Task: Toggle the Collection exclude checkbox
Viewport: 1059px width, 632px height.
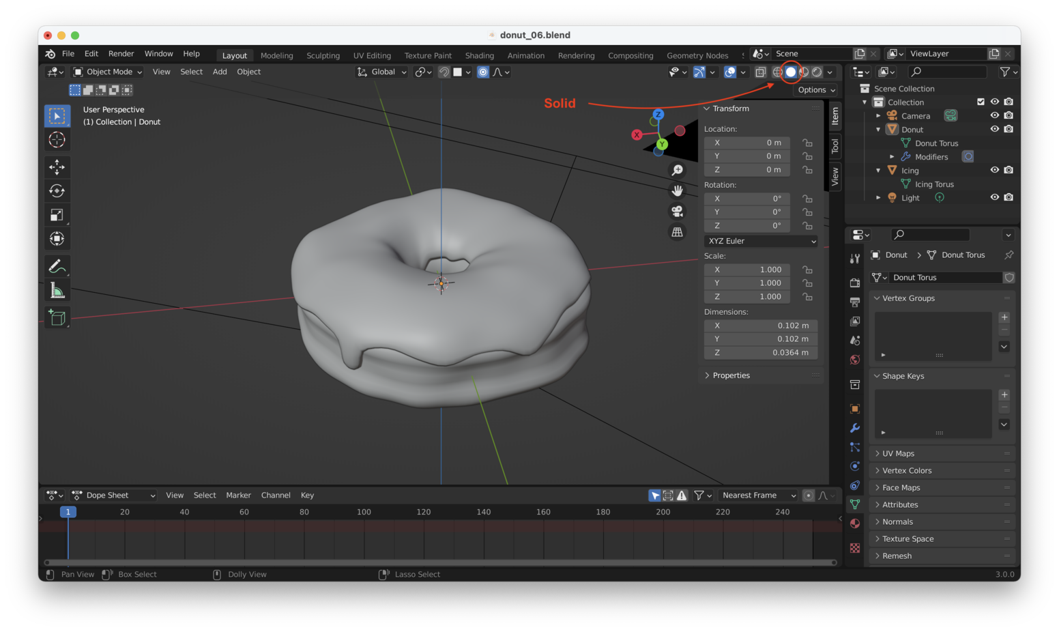Action: tap(981, 102)
